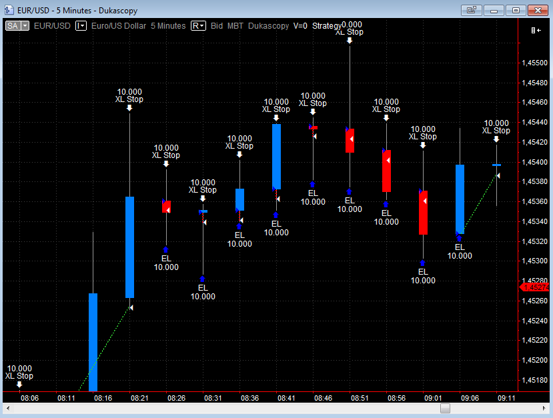553x418 pixels.
Task: Click the red current price tag 1.4527
Action: (x=534, y=287)
